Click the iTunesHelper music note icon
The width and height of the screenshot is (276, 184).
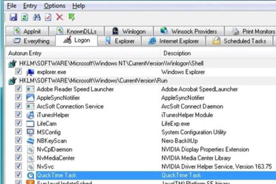30,115
